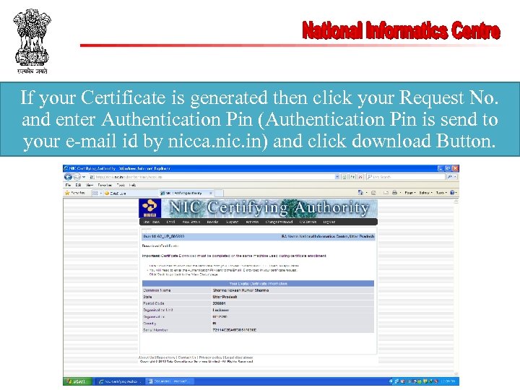Open CA Details in the navigation bar
Image resolution: width=520 pixels, height=390 pixels.
point(308,222)
